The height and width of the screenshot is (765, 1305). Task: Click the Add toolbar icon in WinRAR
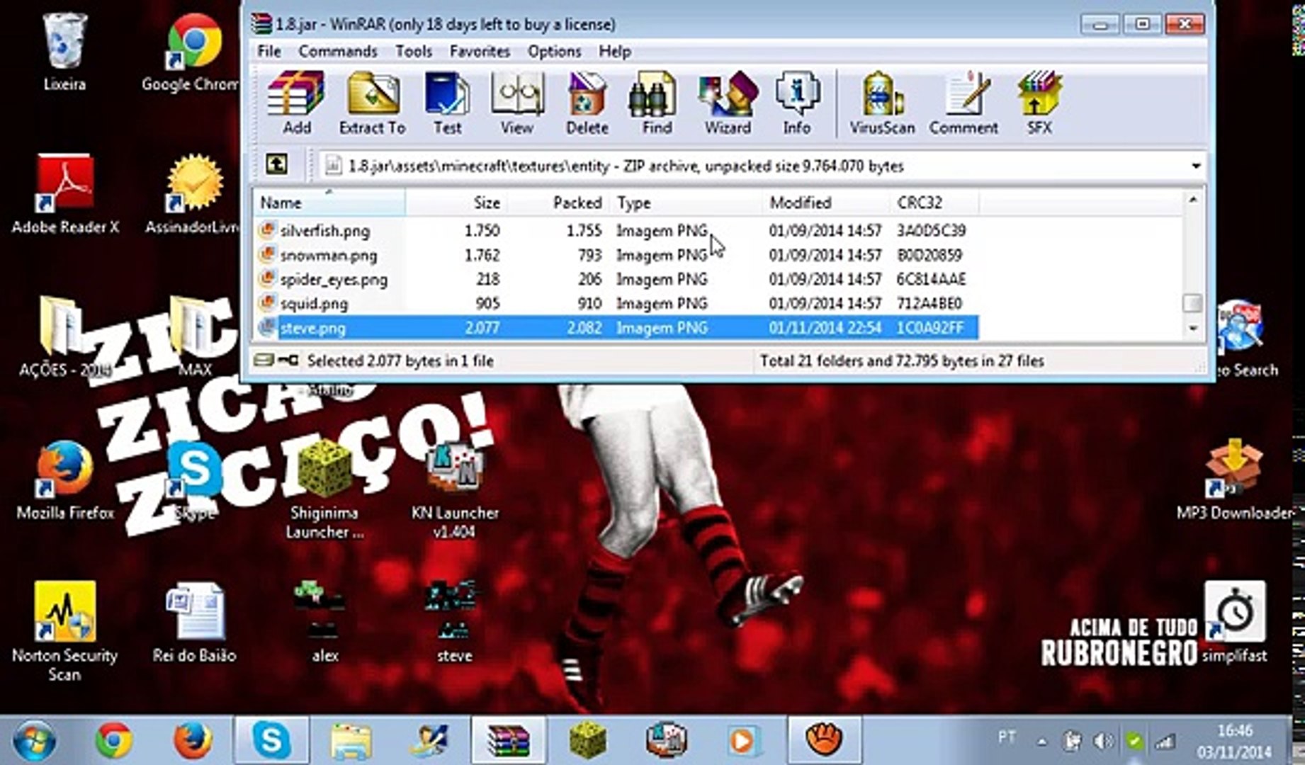coord(296,103)
